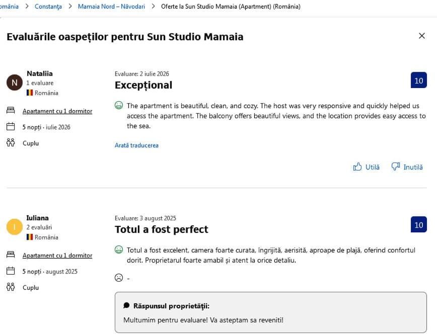Click the green smiley in Nataliia's review

pos(119,105)
